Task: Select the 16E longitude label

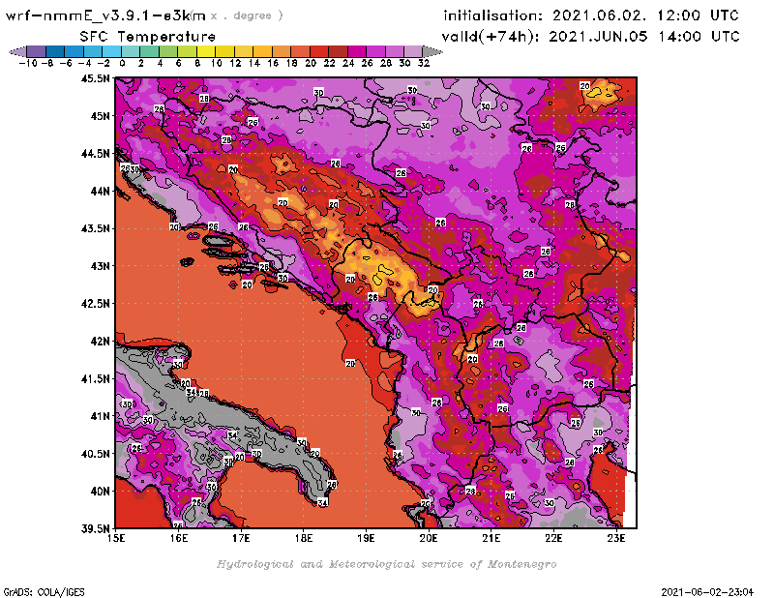Action: point(179,538)
